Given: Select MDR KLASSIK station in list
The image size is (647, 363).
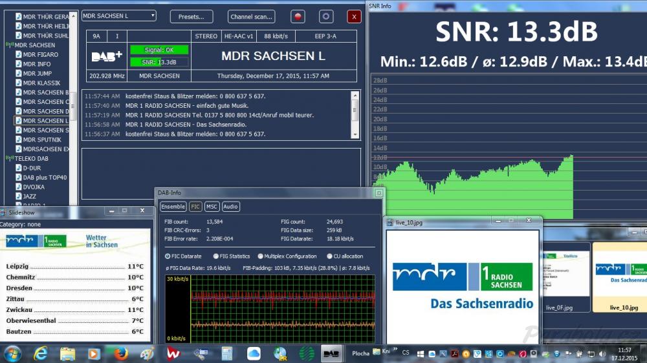Looking at the screenshot, I should click(x=41, y=83).
